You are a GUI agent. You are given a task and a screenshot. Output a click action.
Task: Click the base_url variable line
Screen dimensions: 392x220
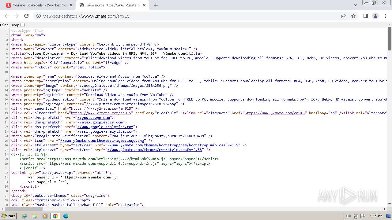pyautogui.click(x=72, y=177)
